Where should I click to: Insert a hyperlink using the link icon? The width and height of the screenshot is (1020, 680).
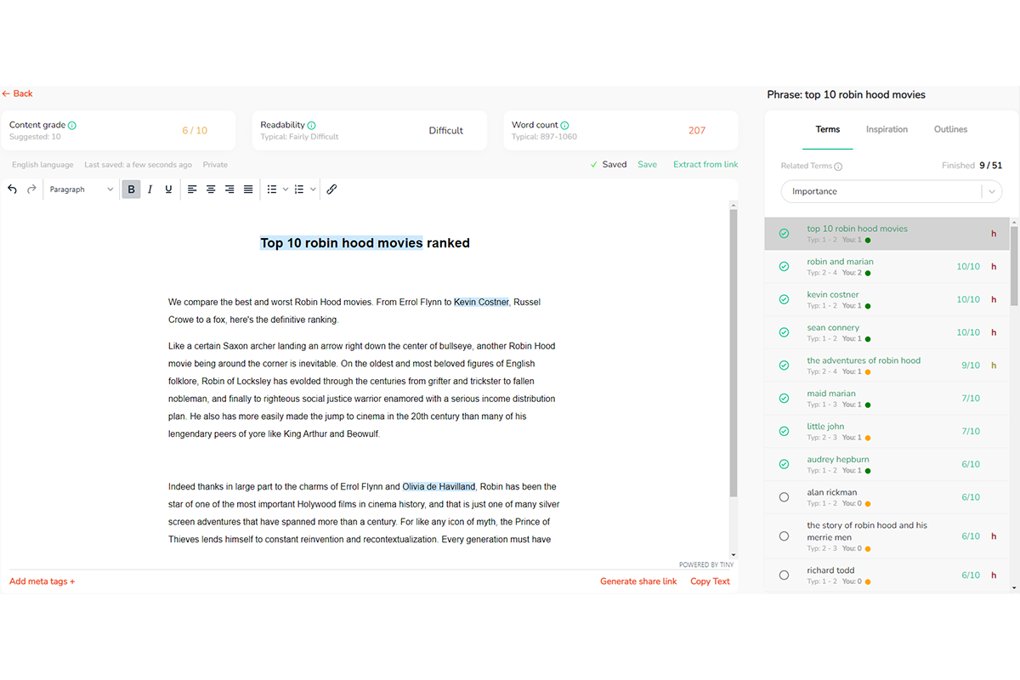(x=331, y=189)
